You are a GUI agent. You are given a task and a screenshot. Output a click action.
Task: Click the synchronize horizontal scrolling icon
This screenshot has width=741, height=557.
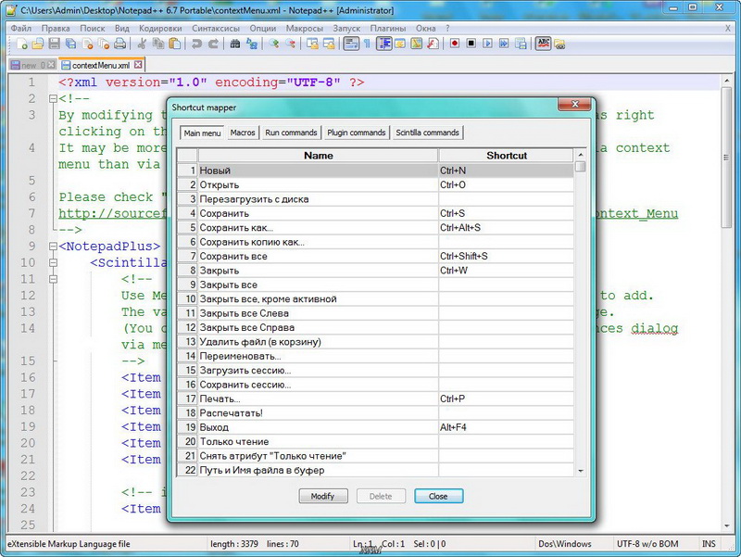[x=329, y=44]
